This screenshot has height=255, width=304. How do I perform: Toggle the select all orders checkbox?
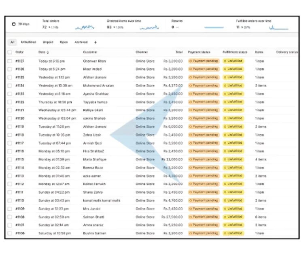coord(10,52)
